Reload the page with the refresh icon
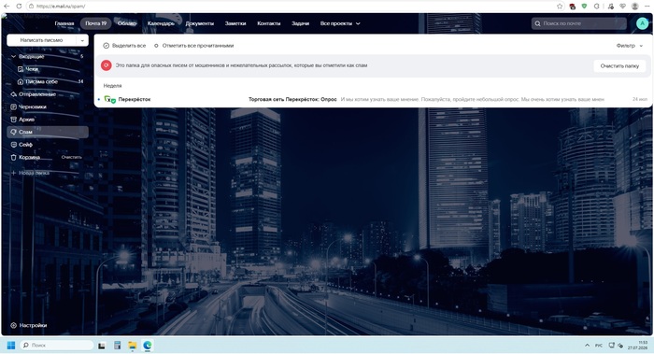Screen dimensions: 654x354 (x=19, y=7)
